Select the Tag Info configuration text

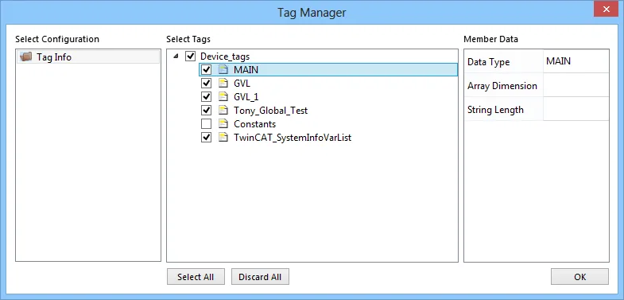[54, 57]
